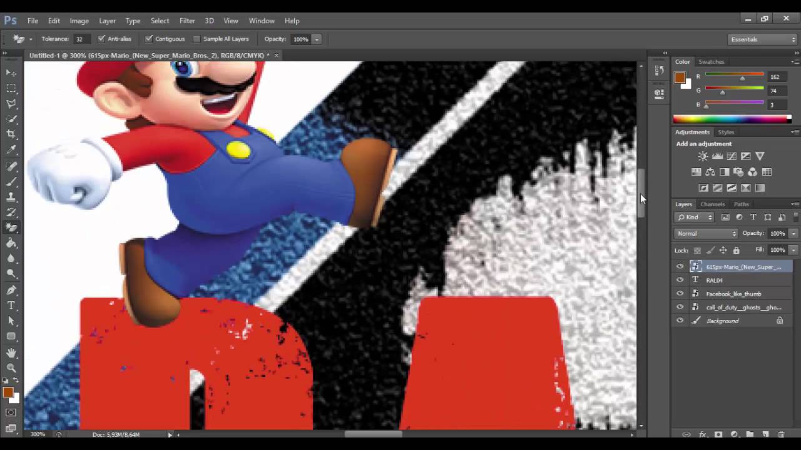Hide the RAL04 text layer
This screenshot has height=450, width=801.
click(x=680, y=280)
